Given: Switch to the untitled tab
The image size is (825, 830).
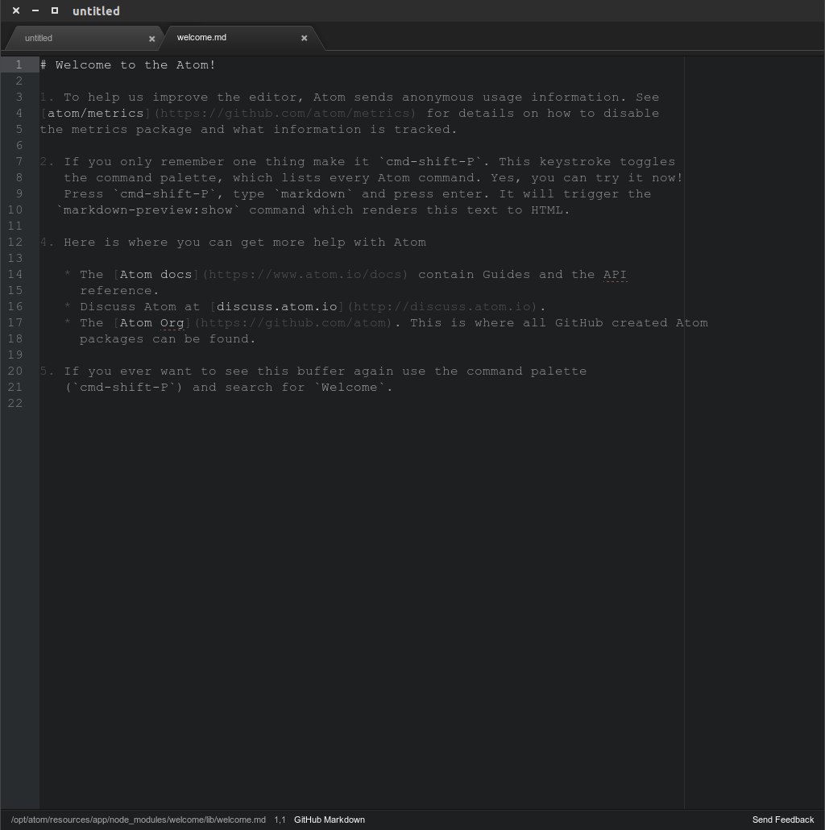Looking at the screenshot, I should point(85,38).
